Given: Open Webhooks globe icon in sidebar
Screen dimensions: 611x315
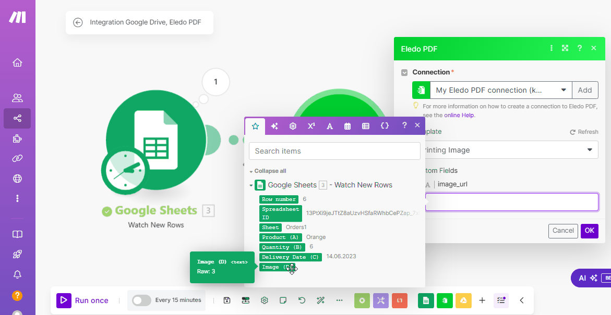Looking at the screenshot, I should click(17, 179).
